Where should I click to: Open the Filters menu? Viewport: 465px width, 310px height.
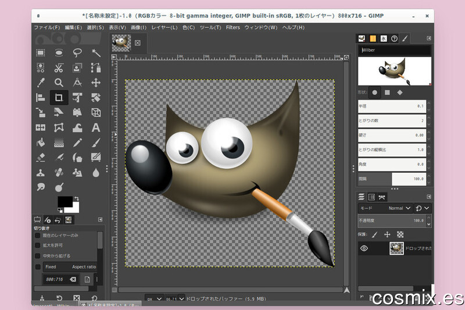(233, 27)
